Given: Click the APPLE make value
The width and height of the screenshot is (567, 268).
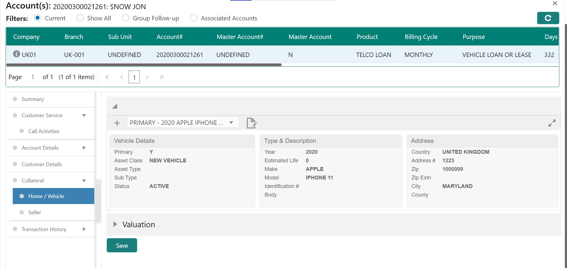Looking at the screenshot, I should 315,169.
